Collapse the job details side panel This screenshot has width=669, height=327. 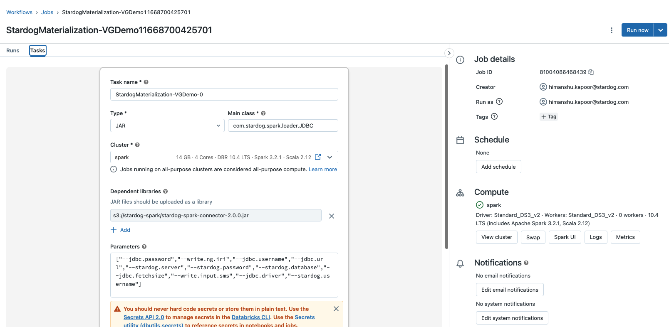point(449,53)
